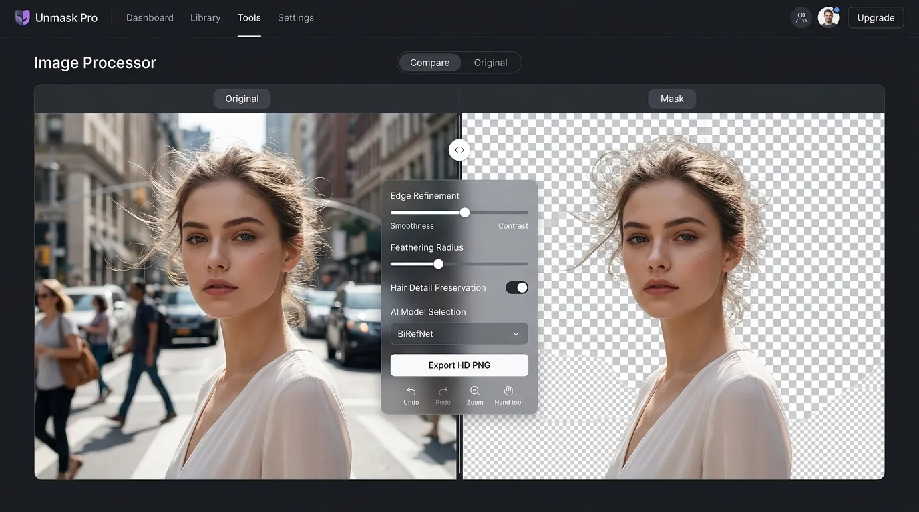Select the Zoom tool

pos(475,395)
